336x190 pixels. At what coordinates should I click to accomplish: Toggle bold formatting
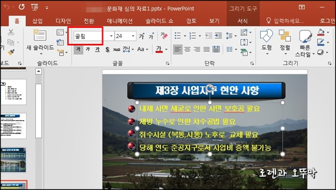click(x=78, y=50)
